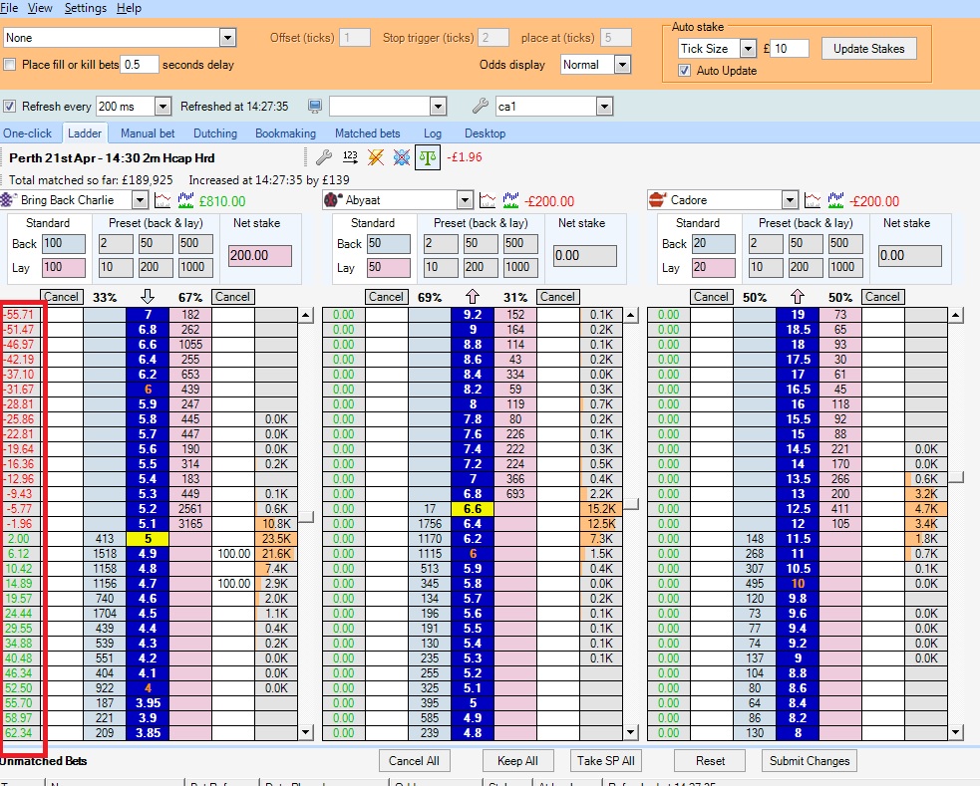Click the Take SP All button

pos(606,761)
